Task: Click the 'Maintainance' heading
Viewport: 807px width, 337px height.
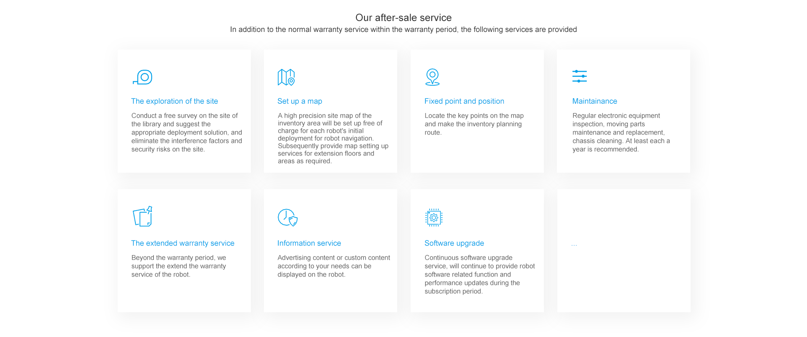Action: [594, 101]
